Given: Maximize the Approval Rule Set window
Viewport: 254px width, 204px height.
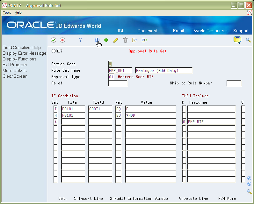Looking at the screenshot, I should pos(241,5).
